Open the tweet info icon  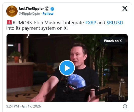[125, 106]
